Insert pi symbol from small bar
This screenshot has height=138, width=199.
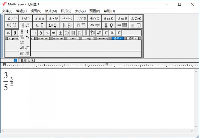click(8, 33)
